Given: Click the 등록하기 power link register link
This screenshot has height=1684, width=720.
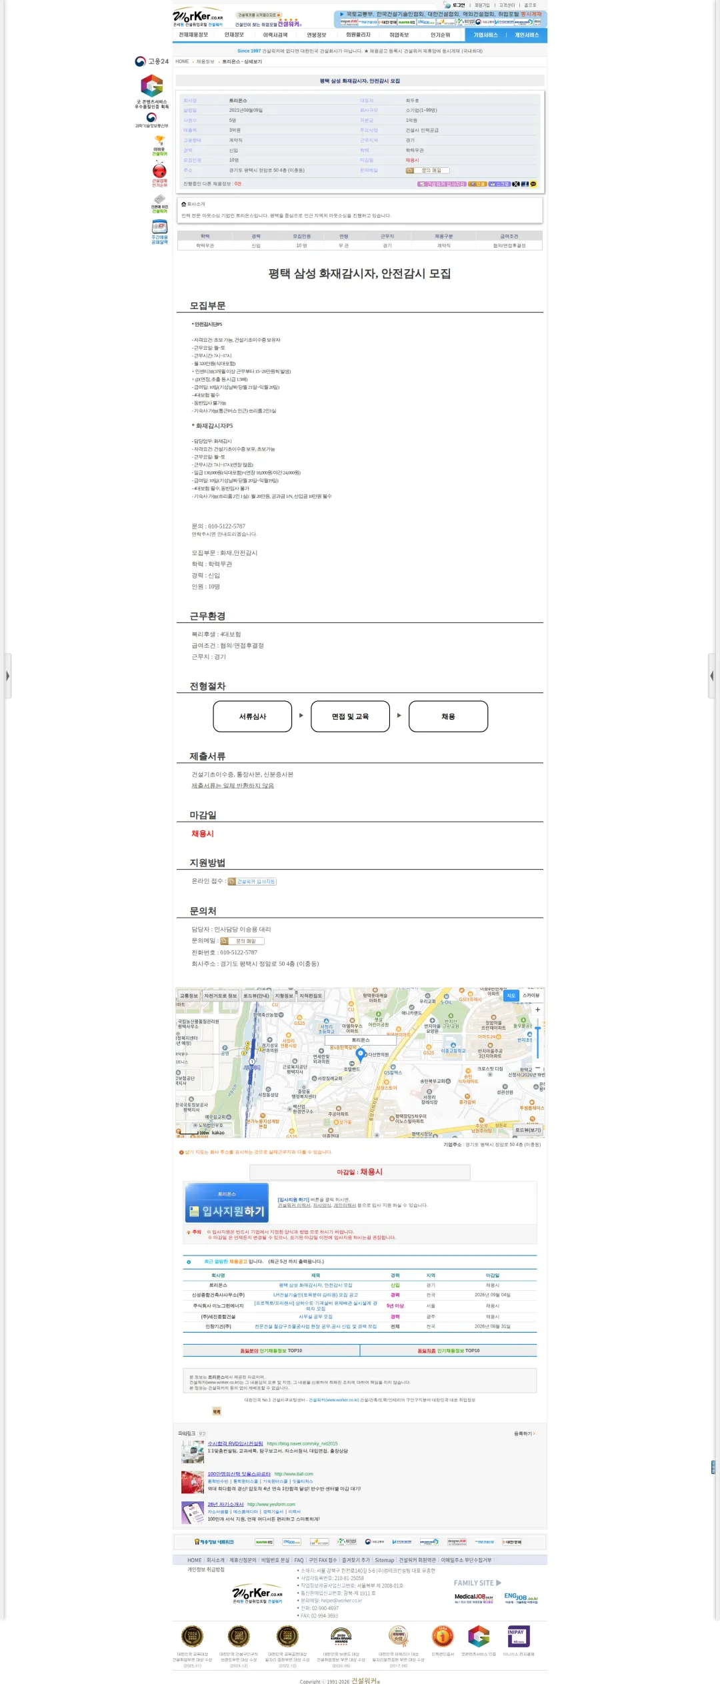Looking at the screenshot, I should coord(525,1433).
